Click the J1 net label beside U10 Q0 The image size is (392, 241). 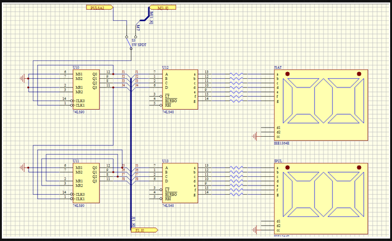(123, 72)
